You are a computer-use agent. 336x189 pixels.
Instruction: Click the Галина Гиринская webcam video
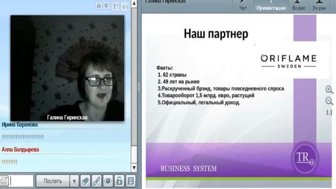tap(67, 68)
